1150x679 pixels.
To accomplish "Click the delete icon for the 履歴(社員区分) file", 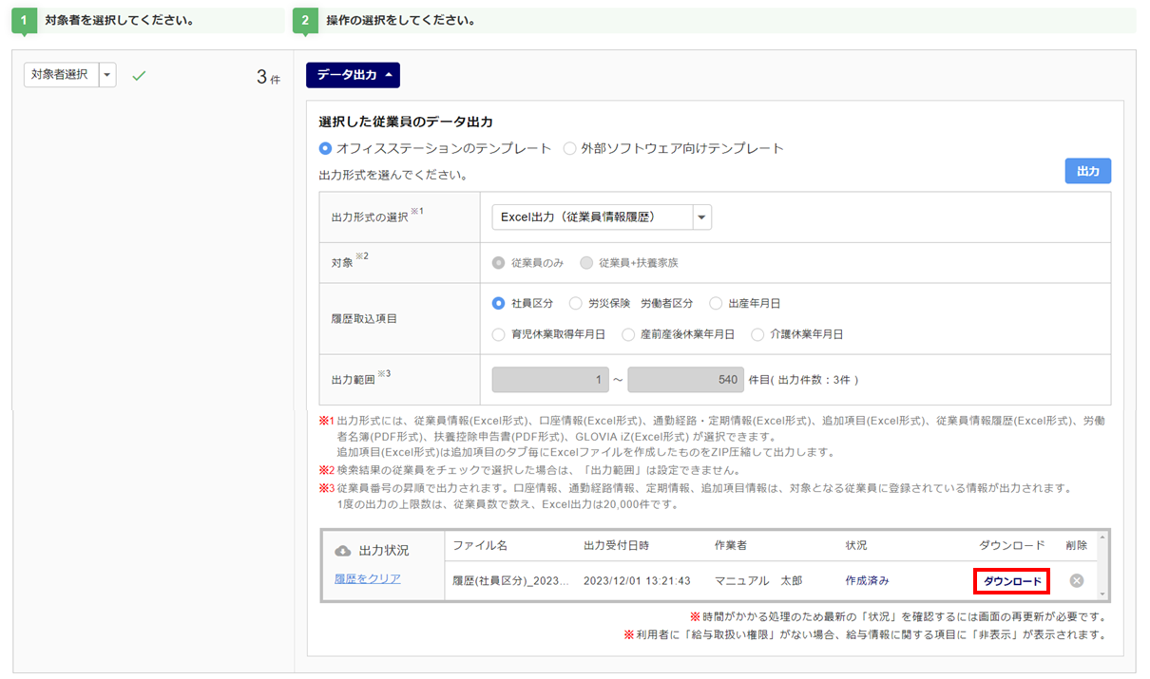I will [x=1076, y=580].
